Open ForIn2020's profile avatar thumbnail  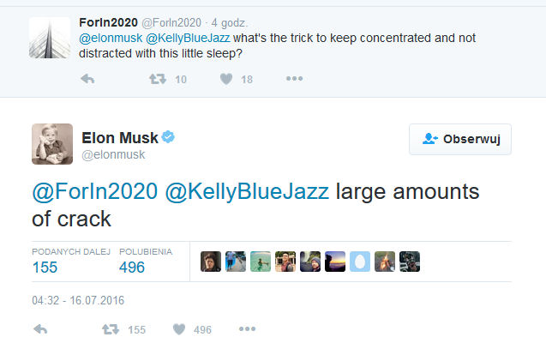click(x=50, y=38)
